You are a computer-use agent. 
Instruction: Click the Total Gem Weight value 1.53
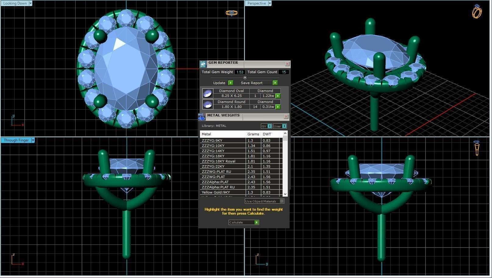240,72
